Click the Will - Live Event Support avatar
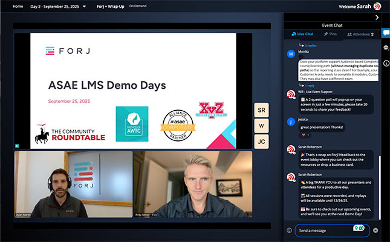The height and width of the screenshot is (242, 390). pyautogui.click(x=291, y=94)
